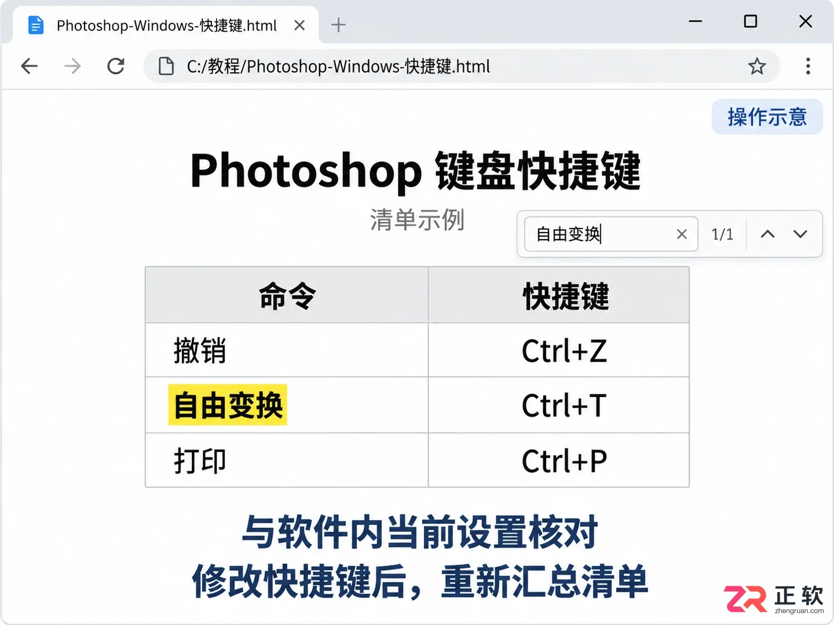Click the Ctrl+T shortcut cell
Screen dimensions: 834x625
(559, 405)
